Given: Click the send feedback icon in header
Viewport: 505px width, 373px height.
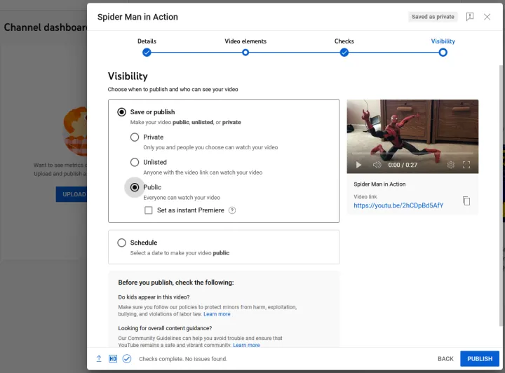Looking at the screenshot, I should point(470,17).
